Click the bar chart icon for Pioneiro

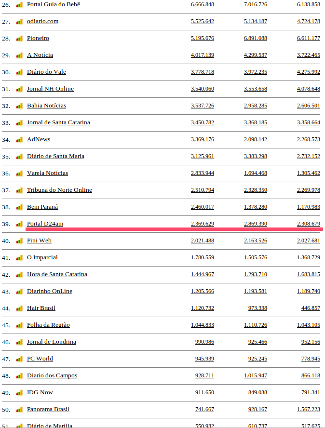tap(19, 39)
